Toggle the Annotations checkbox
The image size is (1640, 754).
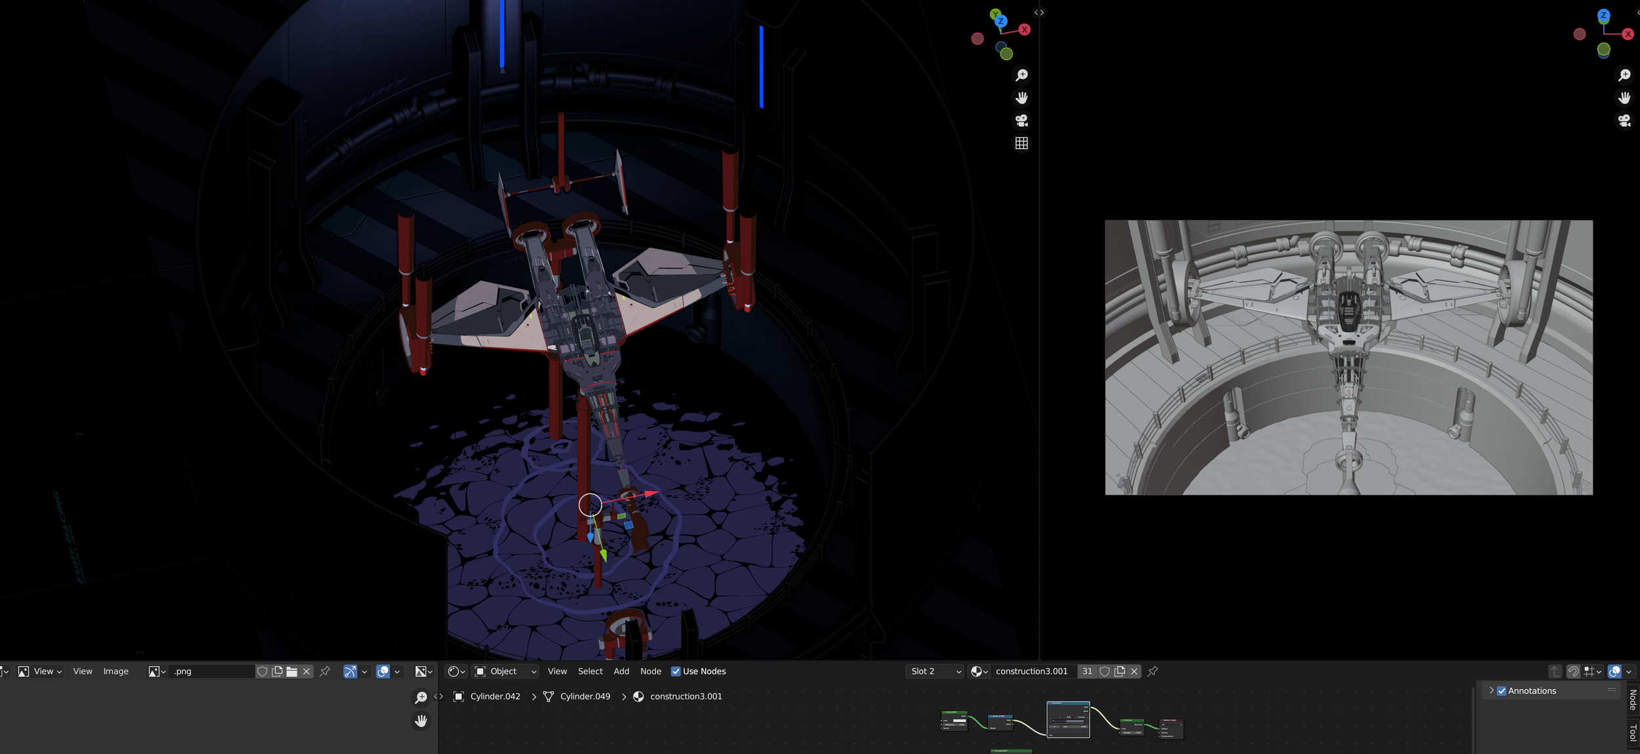click(1502, 691)
